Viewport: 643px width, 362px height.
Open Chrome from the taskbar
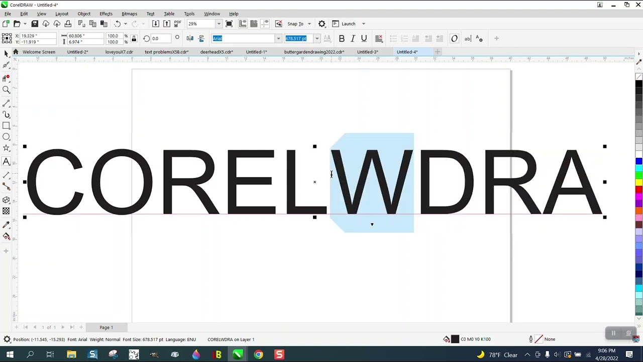258,355
